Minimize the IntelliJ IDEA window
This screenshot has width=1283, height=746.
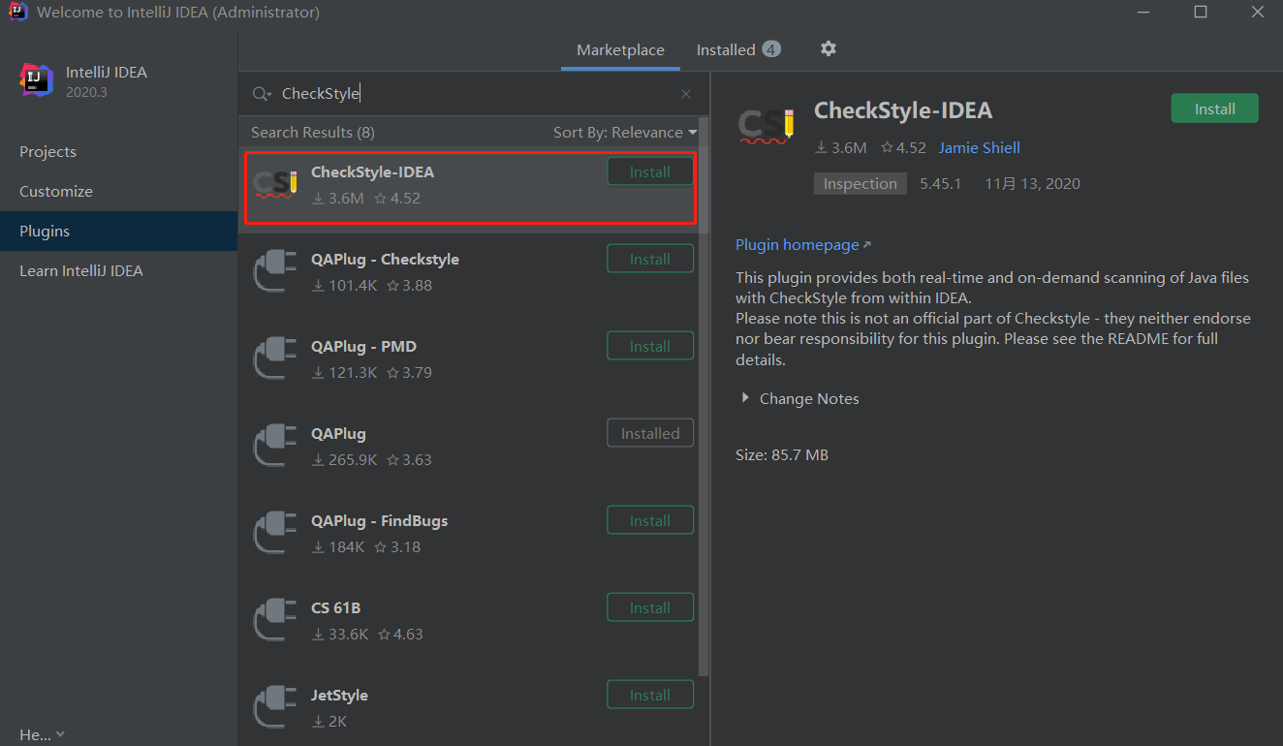[x=1144, y=13]
